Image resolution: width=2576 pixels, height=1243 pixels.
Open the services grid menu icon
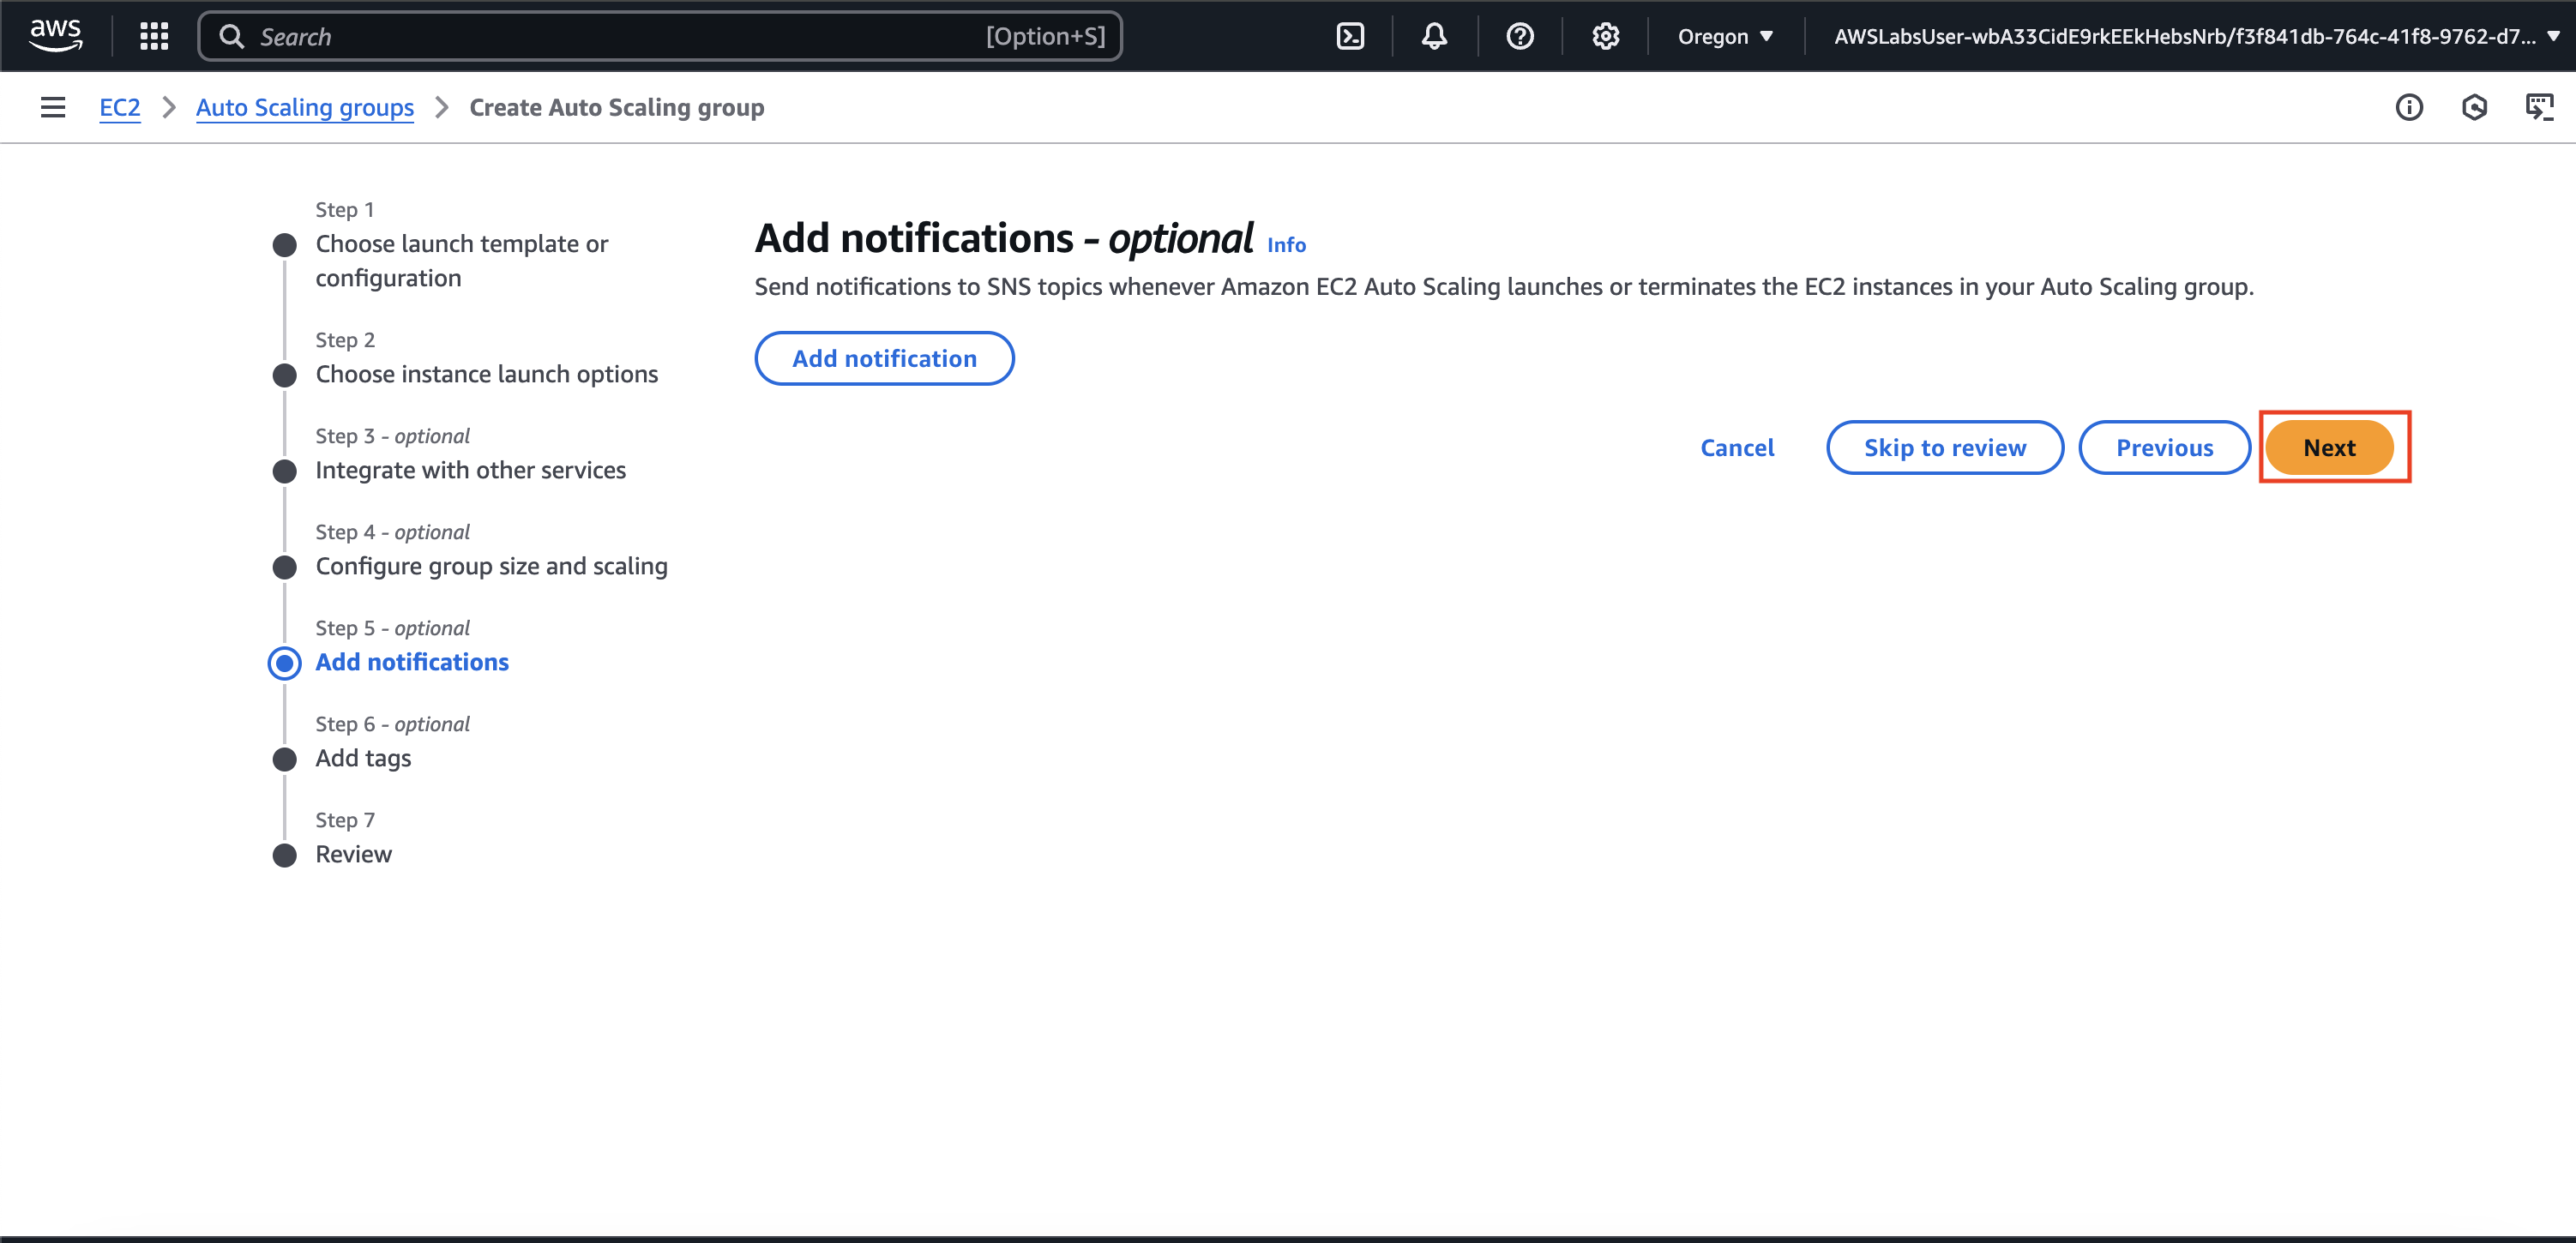pos(154,36)
